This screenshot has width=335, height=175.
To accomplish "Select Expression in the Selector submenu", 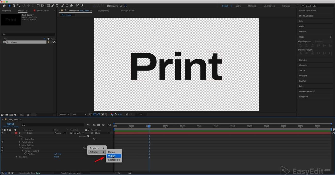I will (x=114, y=160).
